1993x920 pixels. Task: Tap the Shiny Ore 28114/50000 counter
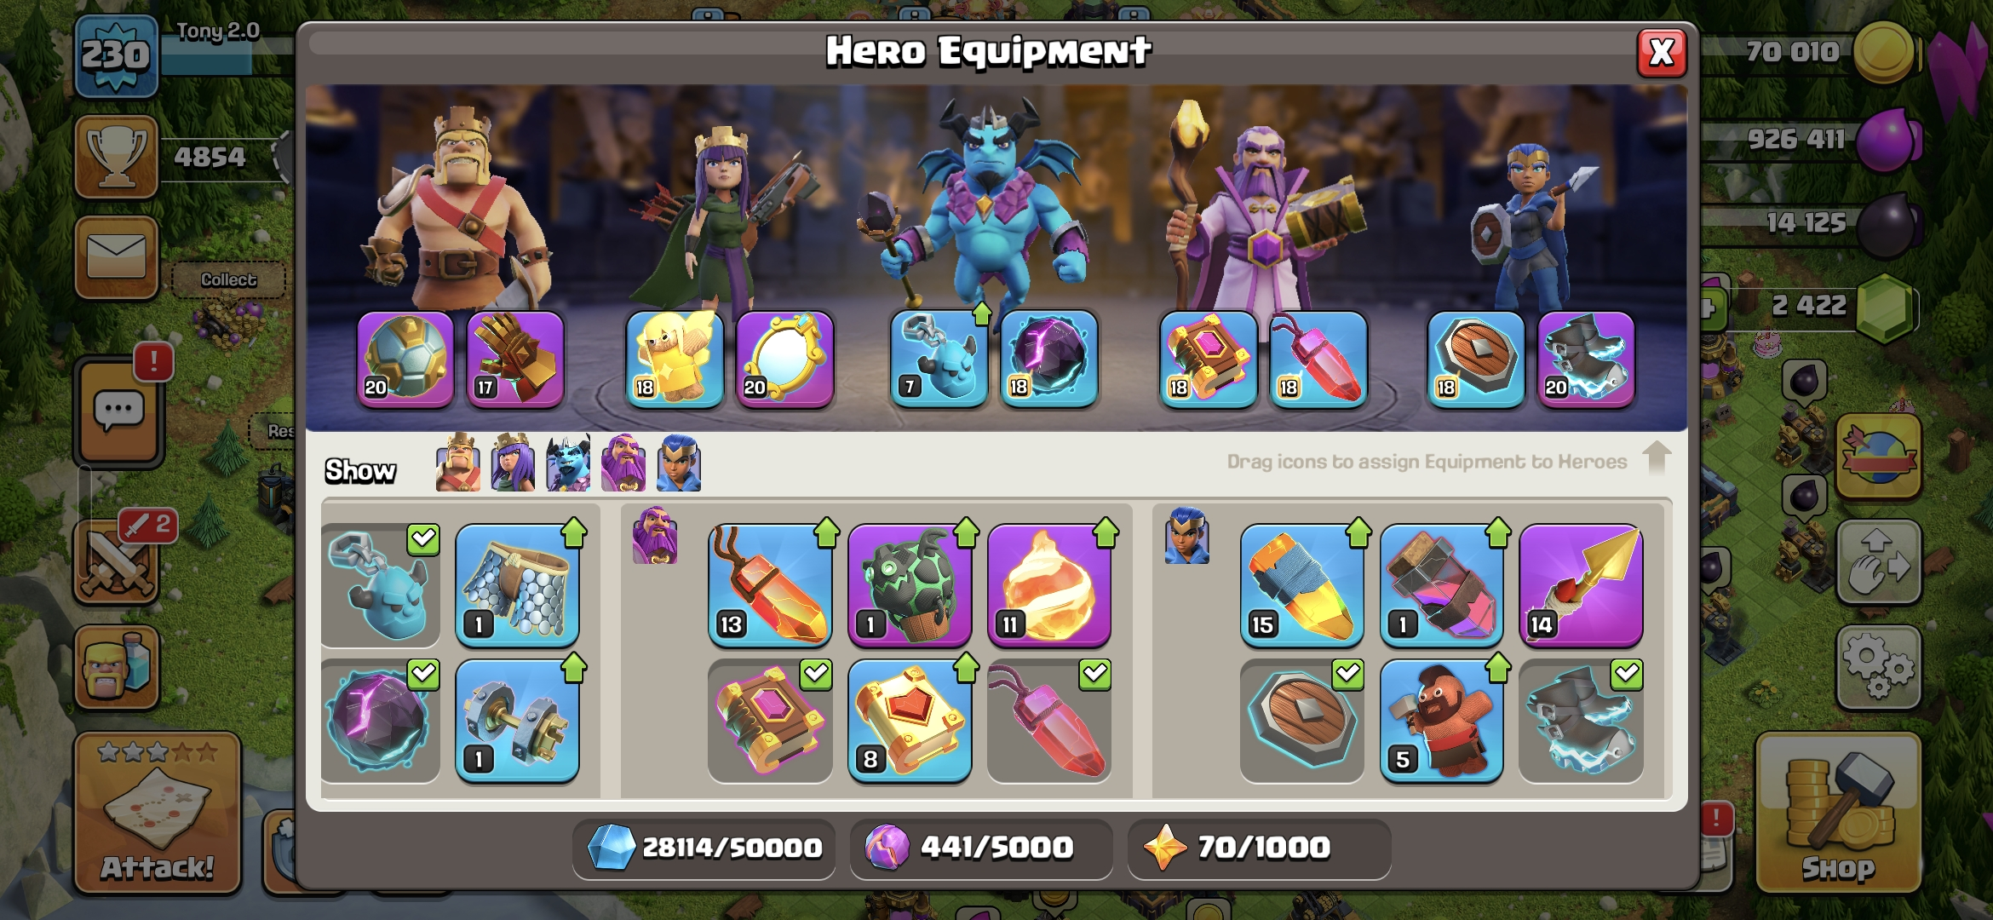(704, 848)
